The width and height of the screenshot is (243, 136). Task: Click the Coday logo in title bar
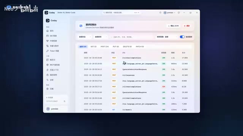pos(46,12)
